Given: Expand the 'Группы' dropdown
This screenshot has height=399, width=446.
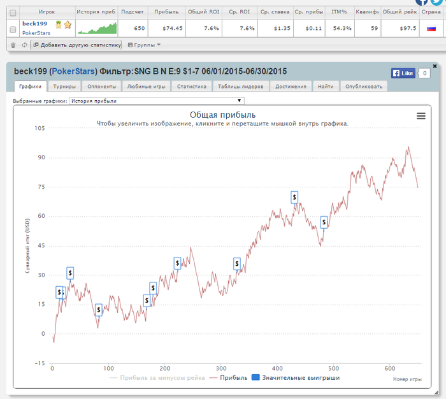Looking at the screenshot, I should click(x=144, y=45).
